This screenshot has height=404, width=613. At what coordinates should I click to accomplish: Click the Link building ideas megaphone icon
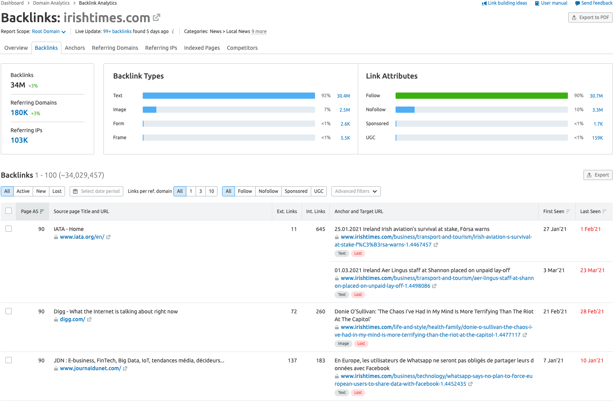coord(484,3)
